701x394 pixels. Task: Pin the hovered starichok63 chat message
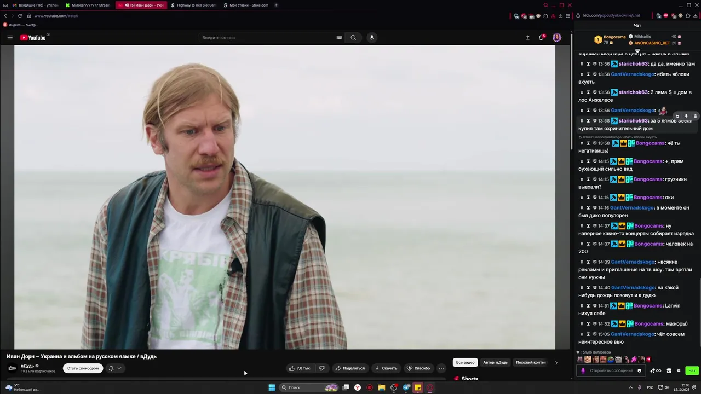[686, 116]
